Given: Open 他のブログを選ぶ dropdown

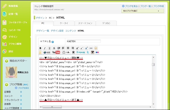Looking at the screenshot, I should 143,11.
